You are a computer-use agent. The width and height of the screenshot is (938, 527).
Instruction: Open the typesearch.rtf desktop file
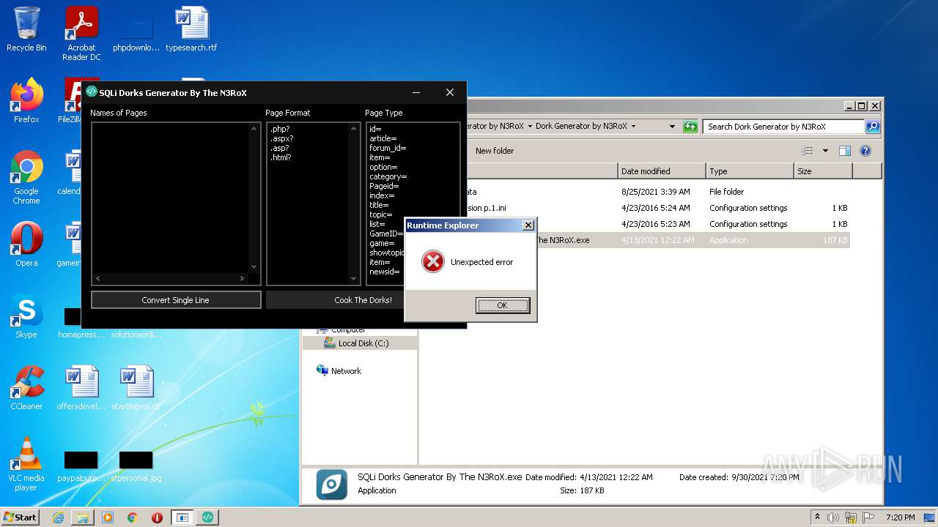click(191, 30)
